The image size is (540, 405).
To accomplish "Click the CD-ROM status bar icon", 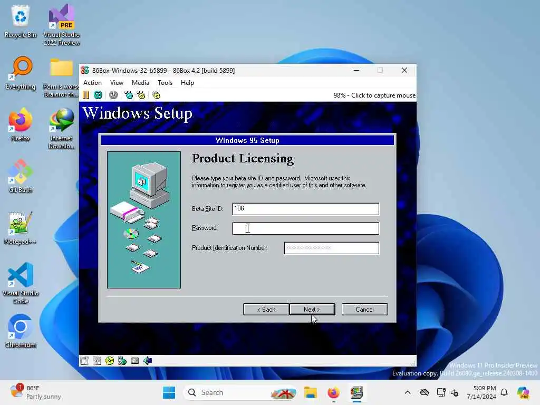I will point(110,361).
